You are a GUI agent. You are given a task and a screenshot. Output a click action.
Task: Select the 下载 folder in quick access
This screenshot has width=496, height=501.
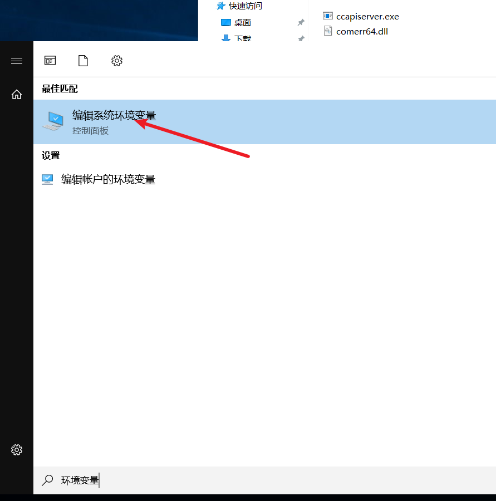tap(243, 38)
